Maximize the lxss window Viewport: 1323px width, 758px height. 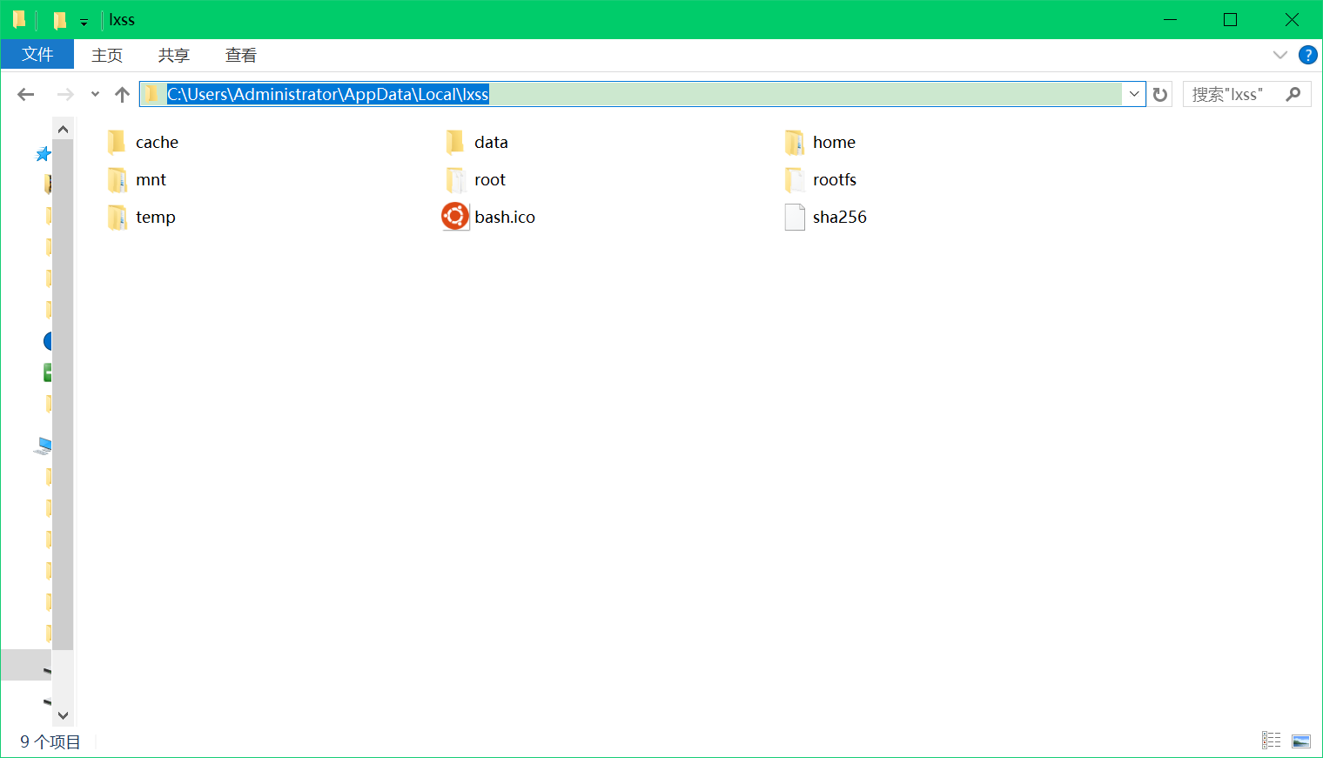[1230, 19]
